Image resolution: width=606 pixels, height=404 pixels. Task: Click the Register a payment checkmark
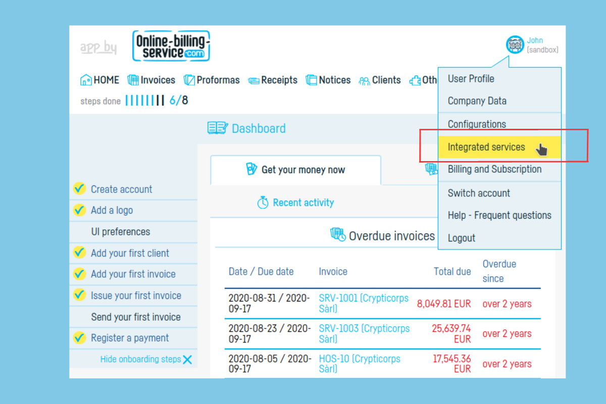coord(79,338)
